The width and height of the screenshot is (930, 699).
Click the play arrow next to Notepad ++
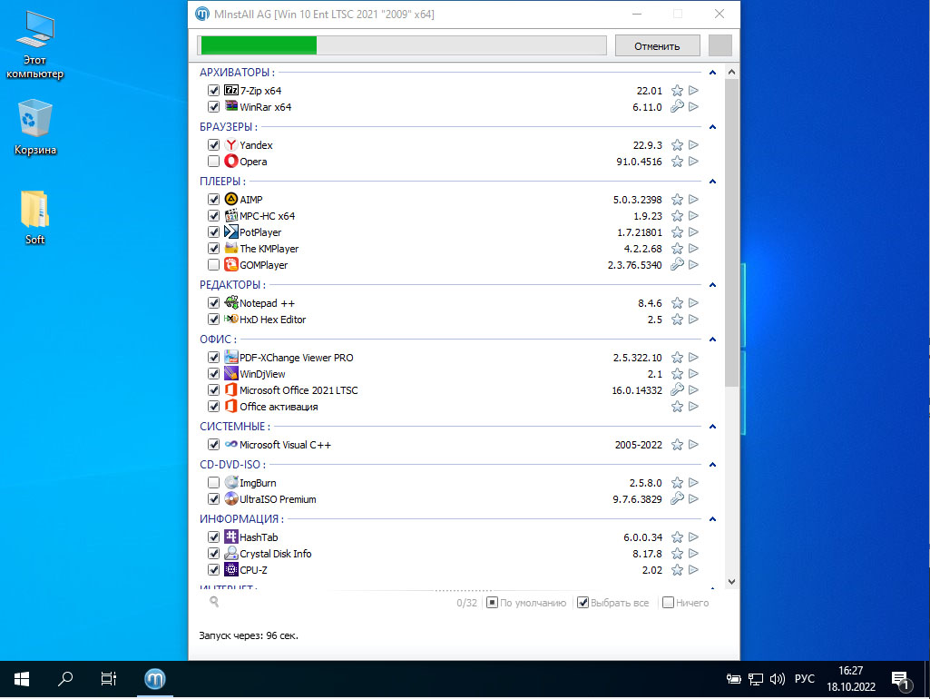[x=694, y=303]
